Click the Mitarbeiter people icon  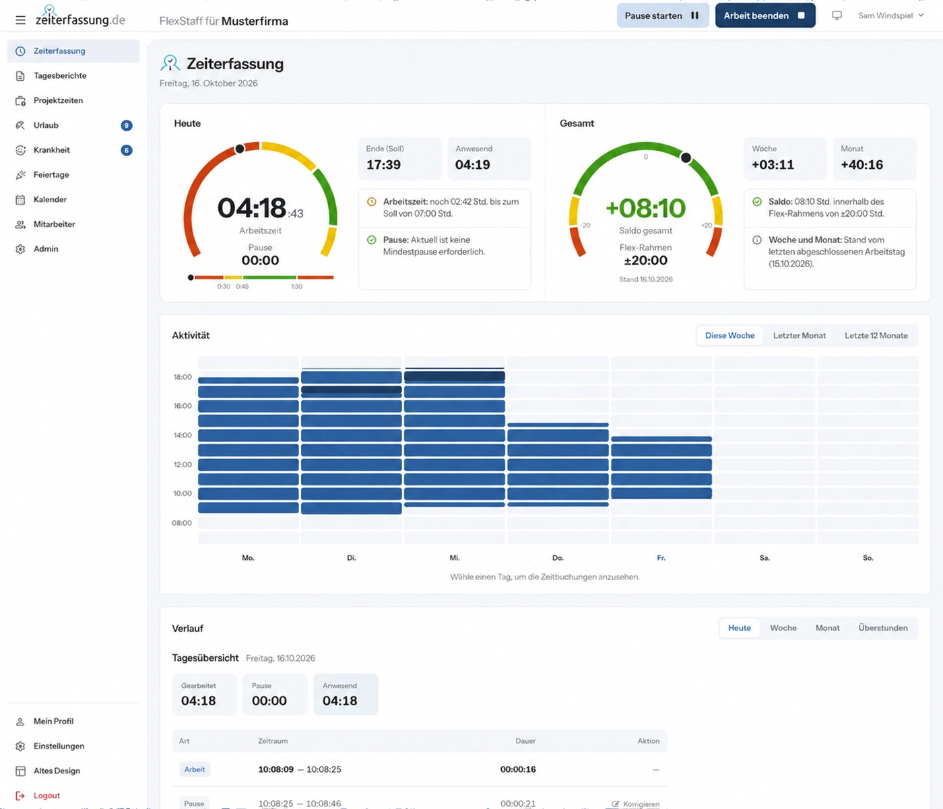(20, 224)
